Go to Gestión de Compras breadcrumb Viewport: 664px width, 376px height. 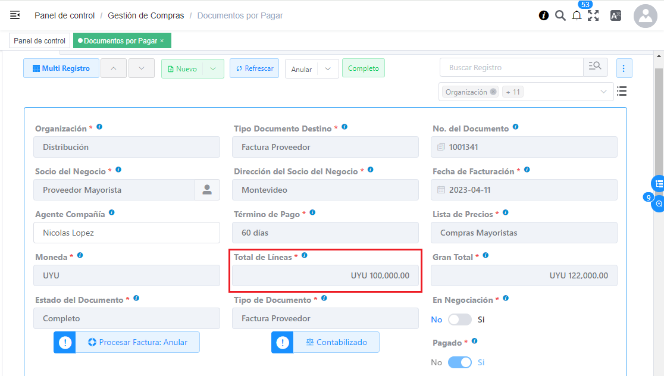point(146,15)
